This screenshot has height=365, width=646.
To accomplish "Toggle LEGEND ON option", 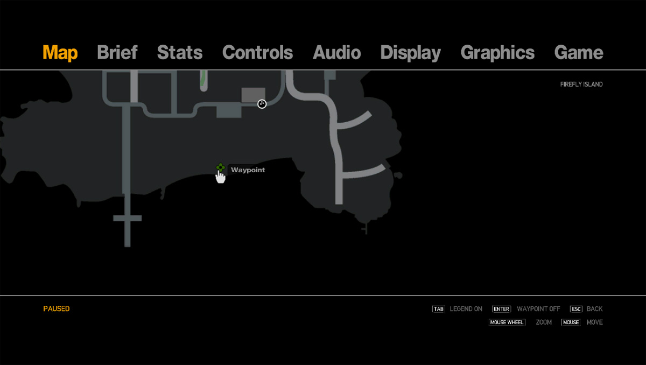I will click(x=466, y=309).
